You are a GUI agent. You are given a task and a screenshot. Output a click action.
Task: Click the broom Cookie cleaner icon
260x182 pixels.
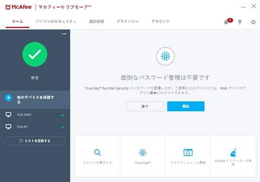coord(234,153)
